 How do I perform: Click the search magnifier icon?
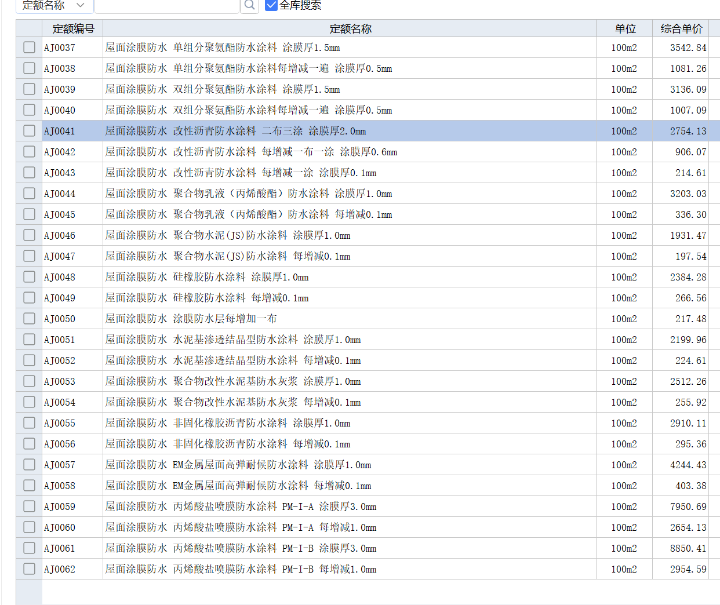pyautogui.click(x=249, y=5)
